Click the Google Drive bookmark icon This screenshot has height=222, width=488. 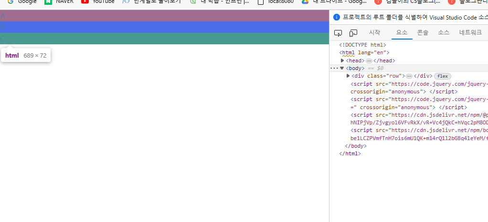[305, 1]
